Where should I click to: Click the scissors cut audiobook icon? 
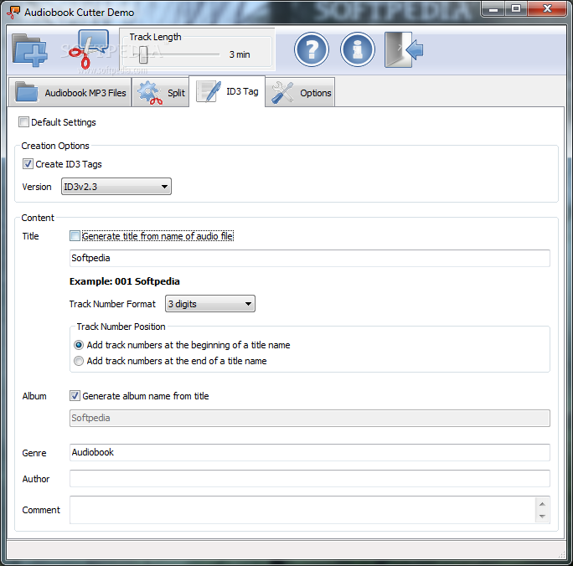click(x=90, y=49)
